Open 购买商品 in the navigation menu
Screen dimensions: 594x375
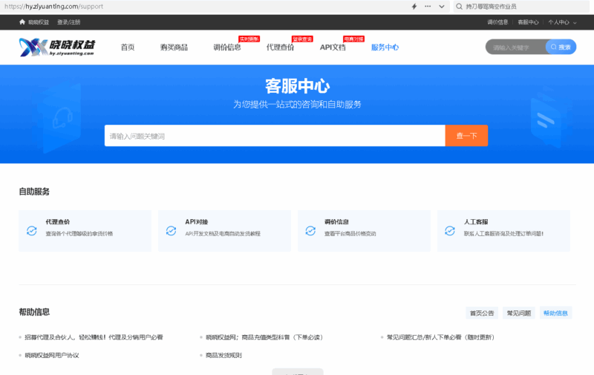point(174,48)
